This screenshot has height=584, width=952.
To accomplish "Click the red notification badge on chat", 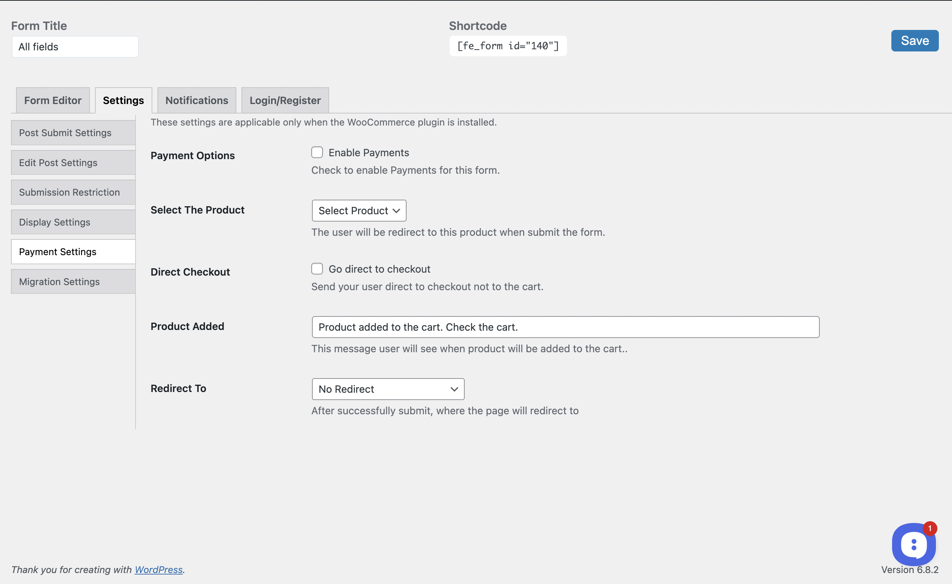I will coord(930,529).
